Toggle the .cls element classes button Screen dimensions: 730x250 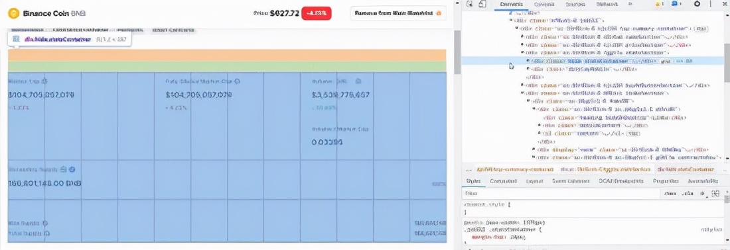[688, 193]
